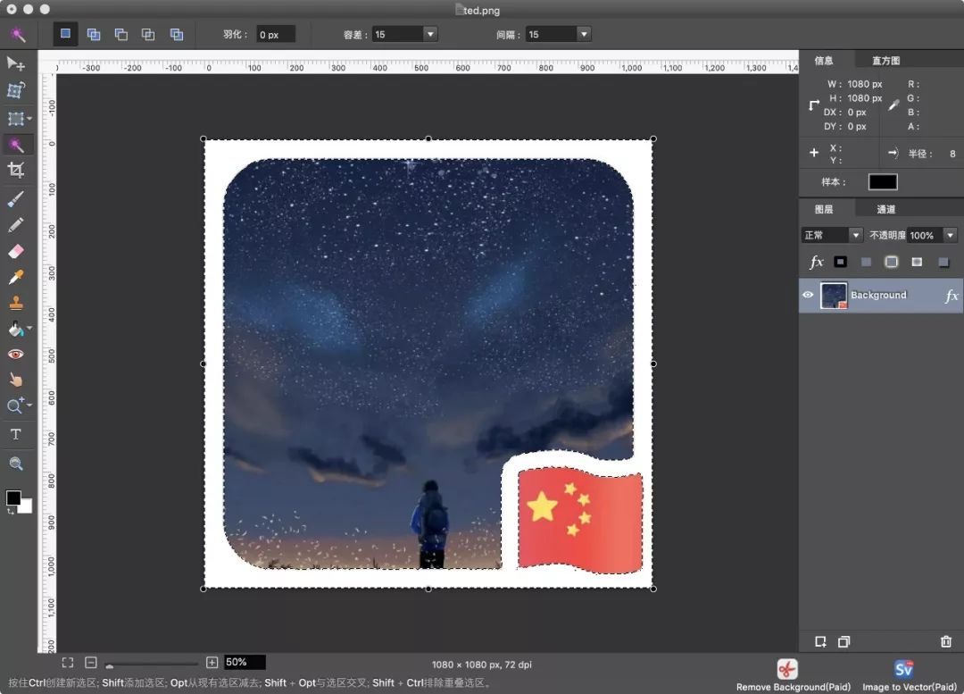
Task: Open the opacity 100% dropdown arrow
Action: (x=951, y=235)
